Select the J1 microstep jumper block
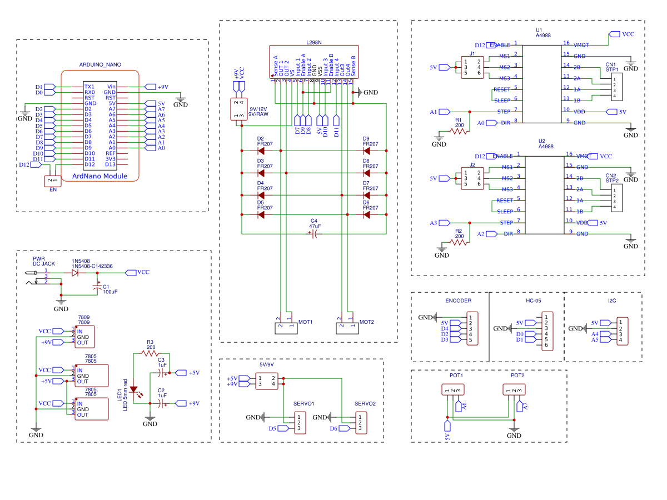This screenshot has width=667, height=500. [472, 67]
